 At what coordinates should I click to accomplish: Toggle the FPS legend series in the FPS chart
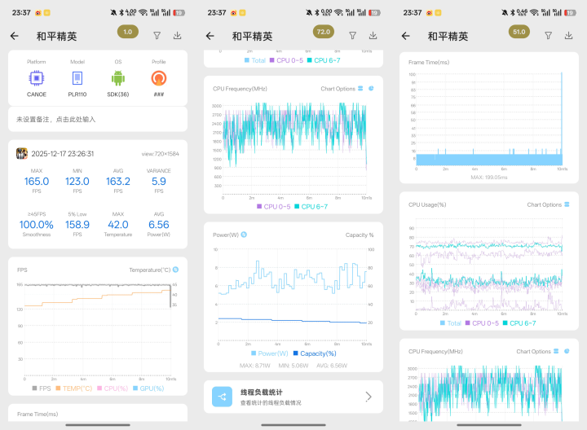42,388
